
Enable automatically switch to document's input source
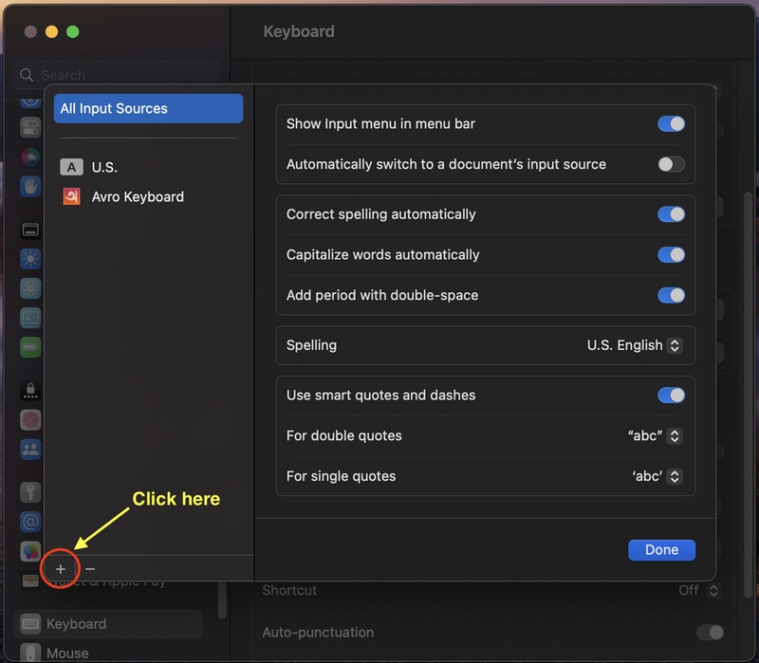[671, 164]
